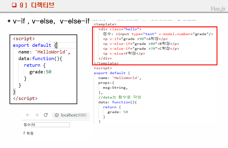Image resolution: width=228 pixels, height=148 pixels.
Task: Click the v-if, v-else, v-else-if subtitle
Action: click(x=48, y=21)
